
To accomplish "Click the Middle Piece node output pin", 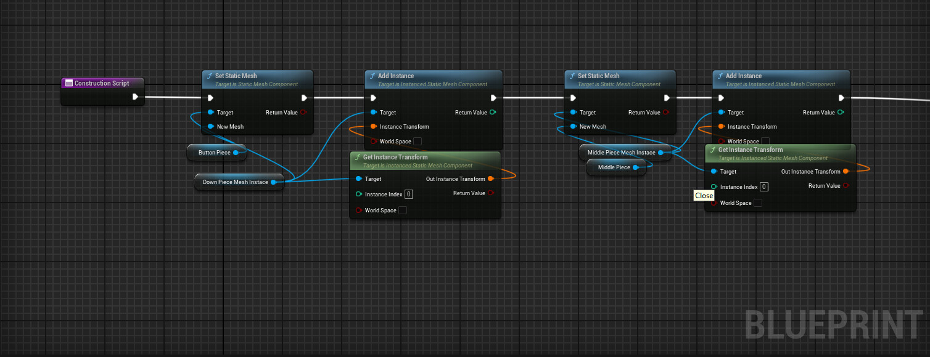I will 636,167.
